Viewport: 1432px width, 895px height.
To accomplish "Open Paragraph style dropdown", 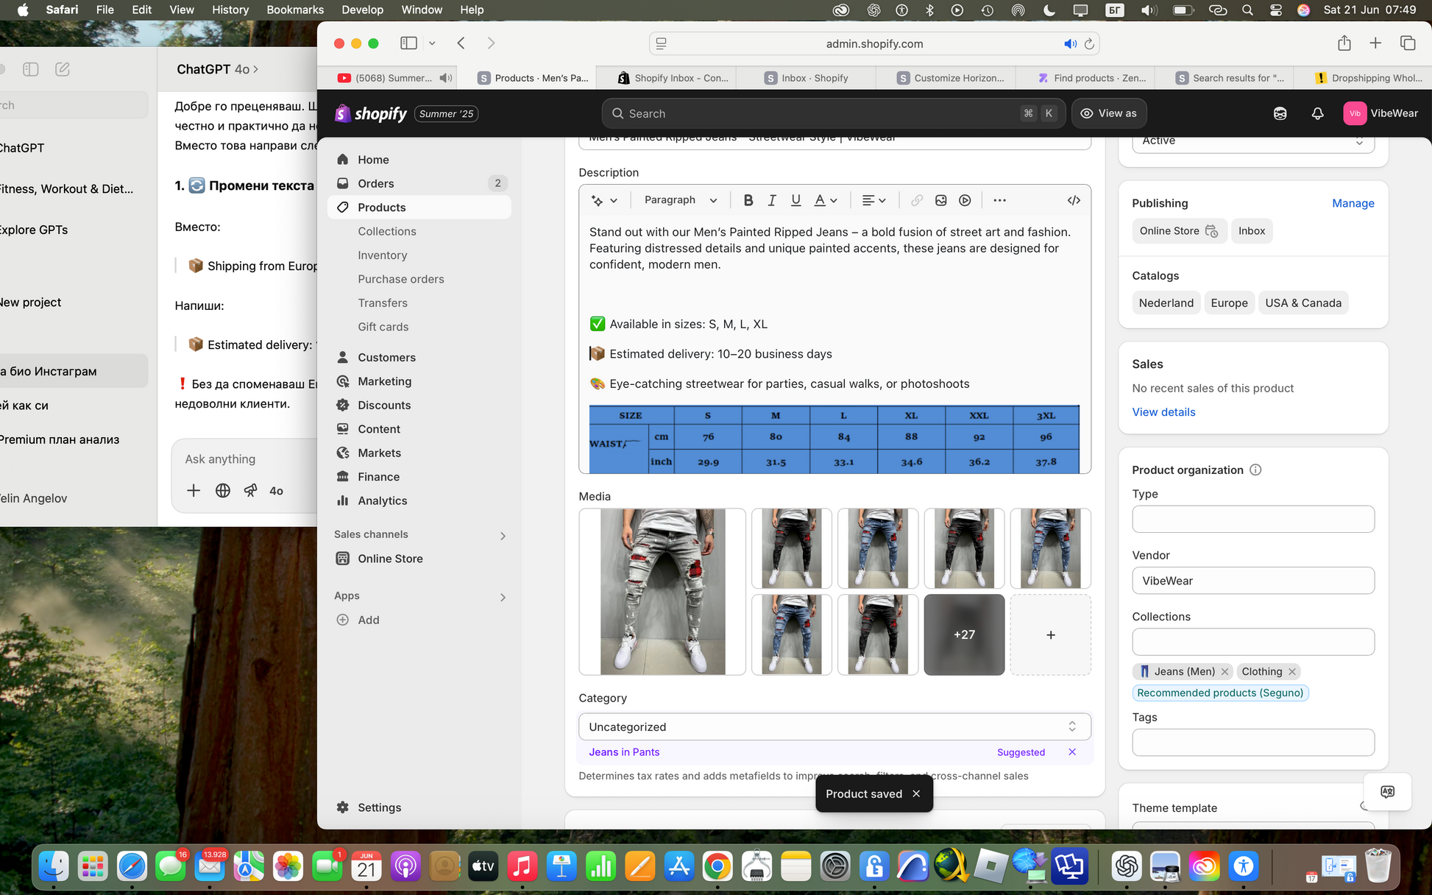I will [x=681, y=200].
